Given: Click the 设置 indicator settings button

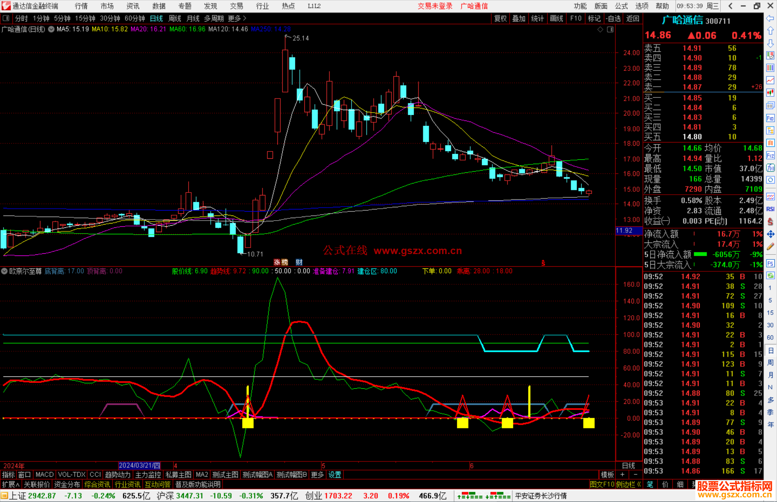Looking at the screenshot, I should [x=335, y=475].
